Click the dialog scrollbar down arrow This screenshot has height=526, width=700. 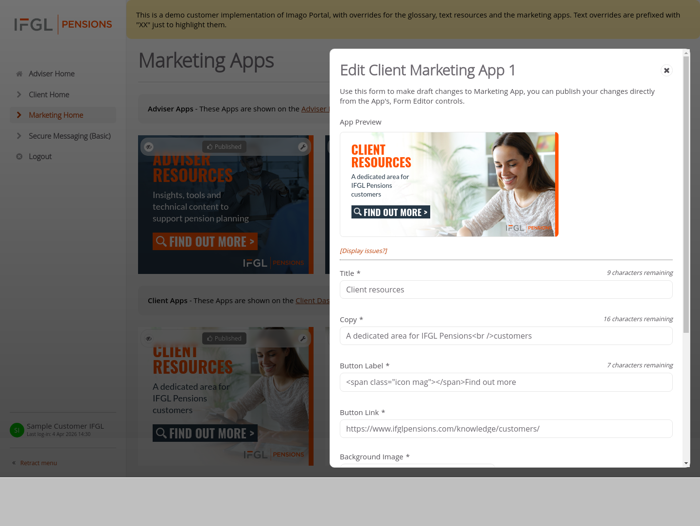pos(686,463)
